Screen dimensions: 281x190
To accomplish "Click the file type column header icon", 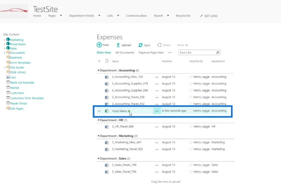I will [107, 61].
